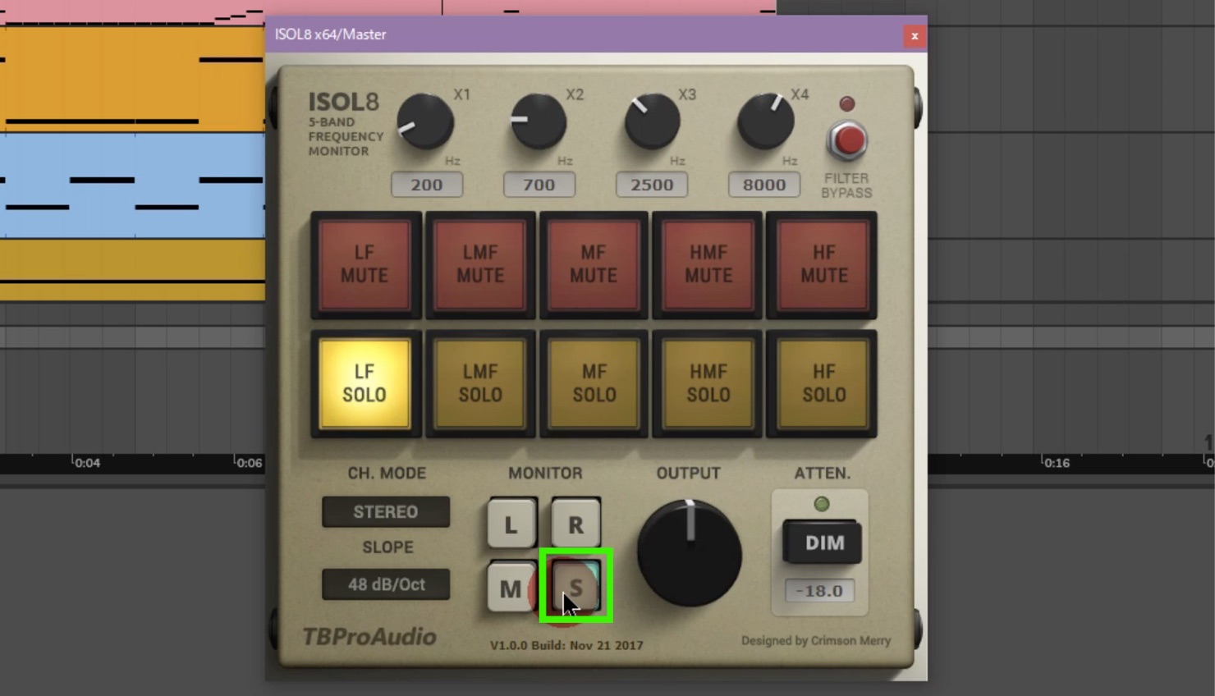Image resolution: width=1215 pixels, height=696 pixels.
Task: Click the X4 crossover frequency knob
Action: (x=765, y=121)
